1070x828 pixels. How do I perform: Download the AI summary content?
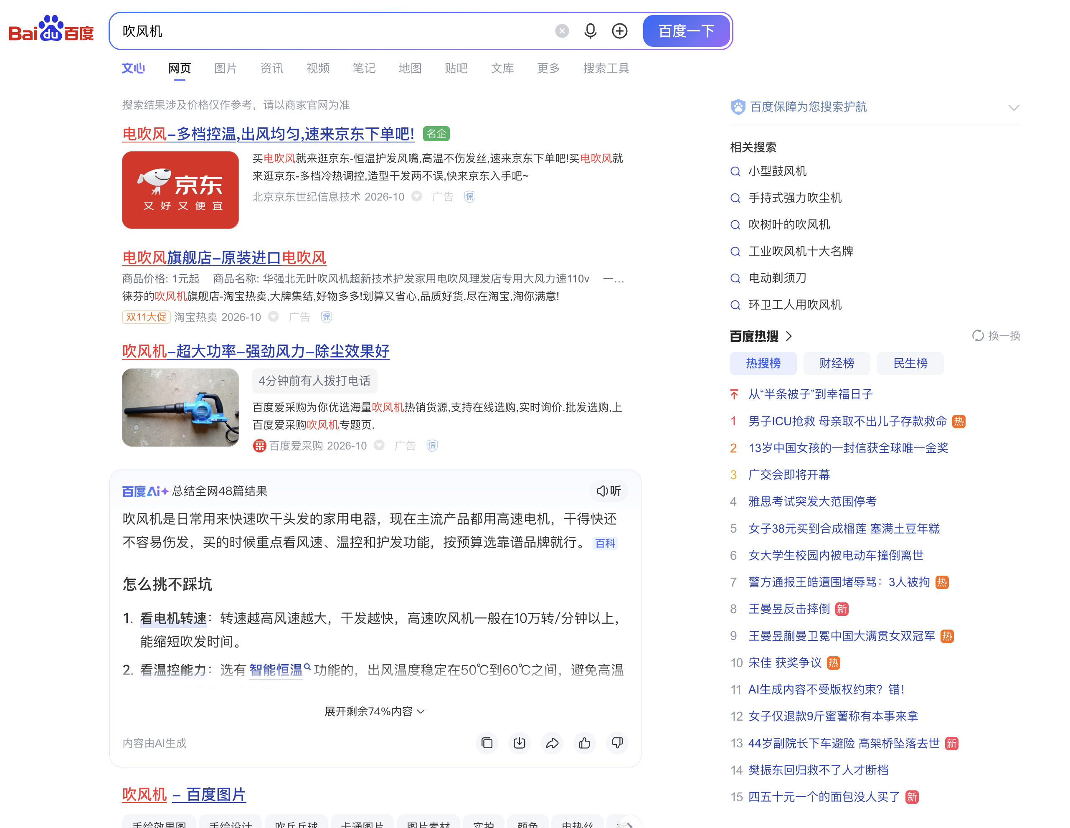(519, 743)
